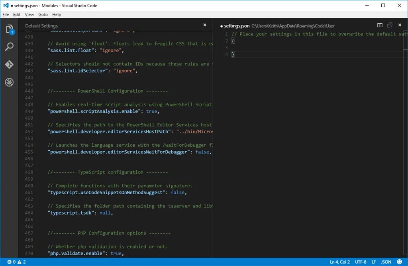The image size is (408, 266).
Task: Click Ln 4, Col 2 to go to line
Action: 339,262
